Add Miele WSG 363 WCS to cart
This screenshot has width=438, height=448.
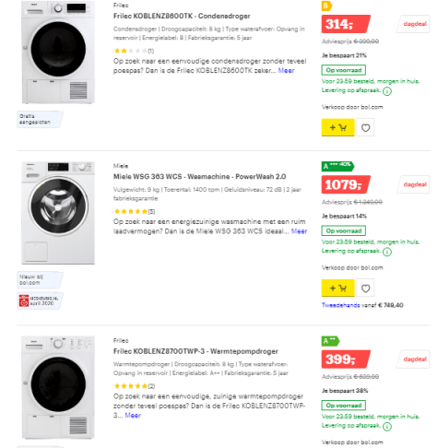(x=337, y=288)
